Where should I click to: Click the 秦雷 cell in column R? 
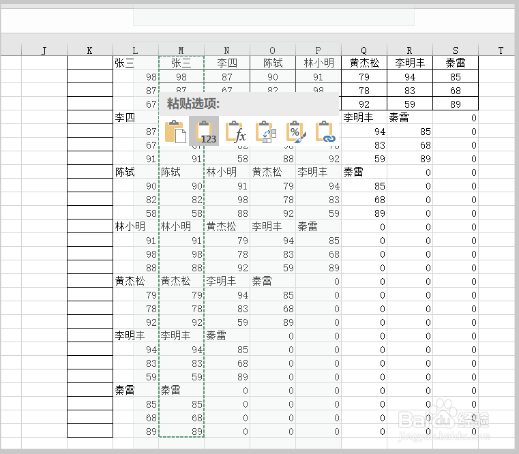tap(410, 117)
